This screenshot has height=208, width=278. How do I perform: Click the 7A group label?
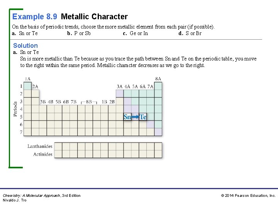click(150, 87)
